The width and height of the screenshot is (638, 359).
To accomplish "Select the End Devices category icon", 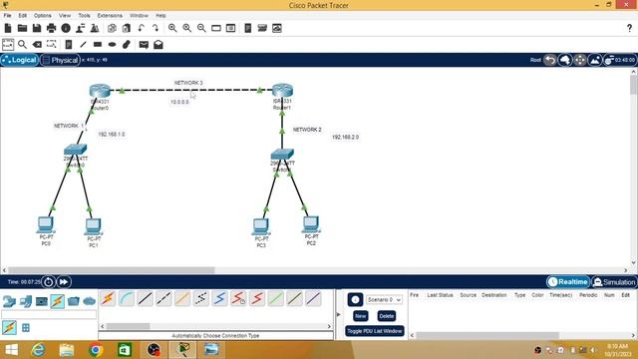I will click(x=26, y=301).
